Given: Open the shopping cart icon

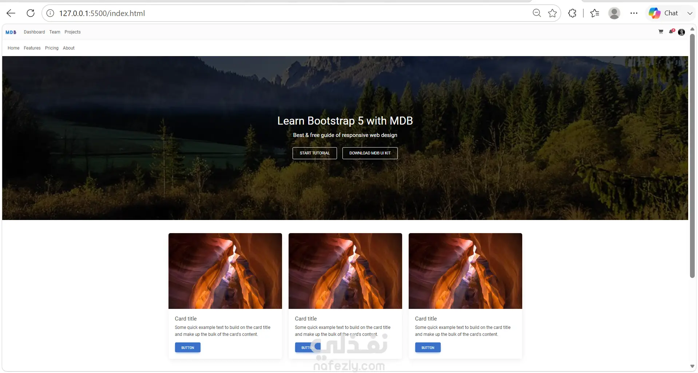Looking at the screenshot, I should click(661, 32).
